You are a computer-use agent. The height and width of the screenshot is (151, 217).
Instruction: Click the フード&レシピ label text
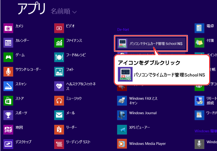click(76, 55)
